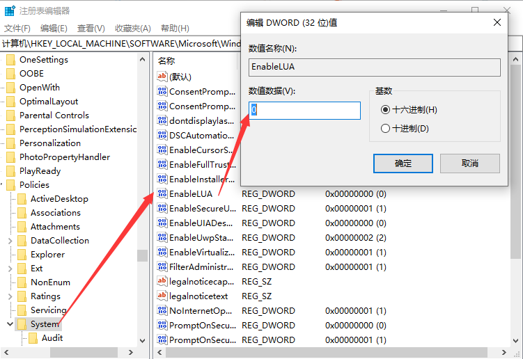Select the System folder icon in tree
Screen dimensions: 523x359
coord(22,324)
